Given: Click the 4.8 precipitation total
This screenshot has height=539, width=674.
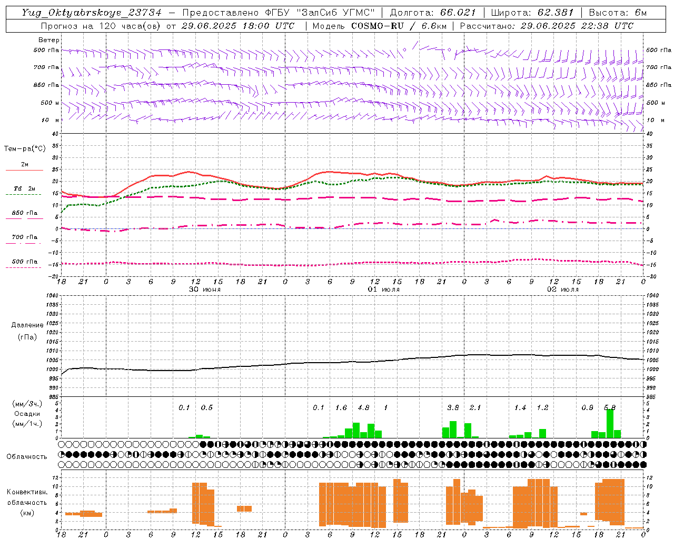Looking at the screenshot, I should tap(363, 408).
